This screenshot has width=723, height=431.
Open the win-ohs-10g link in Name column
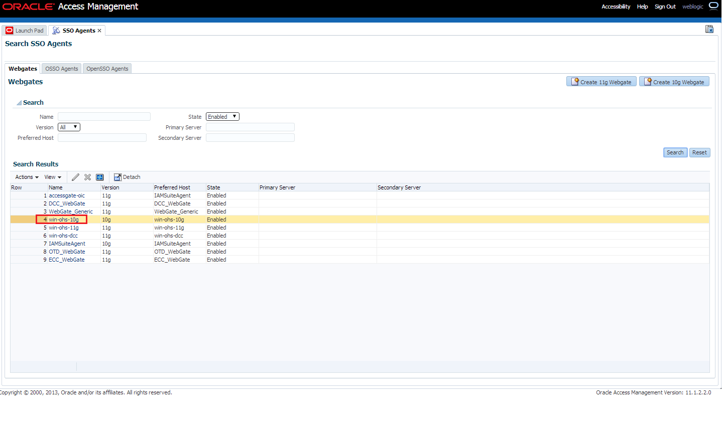click(x=64, y=220)
